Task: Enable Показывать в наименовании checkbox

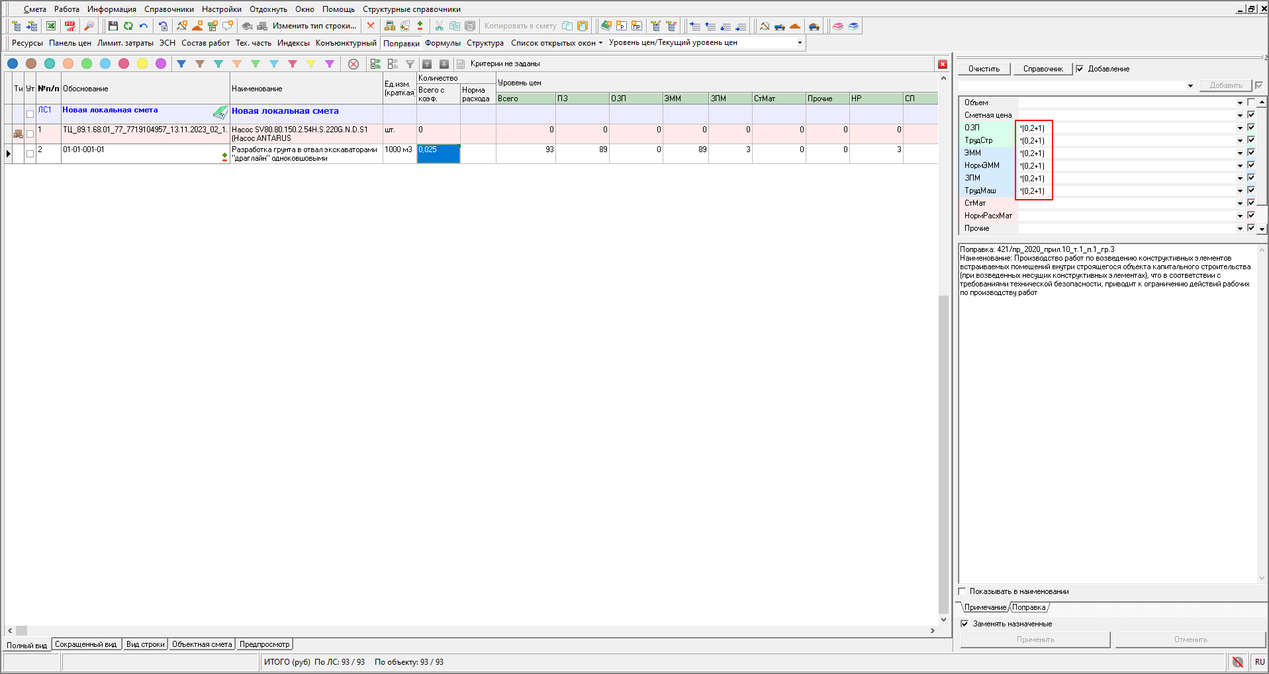Action: [x=963, y=591]
